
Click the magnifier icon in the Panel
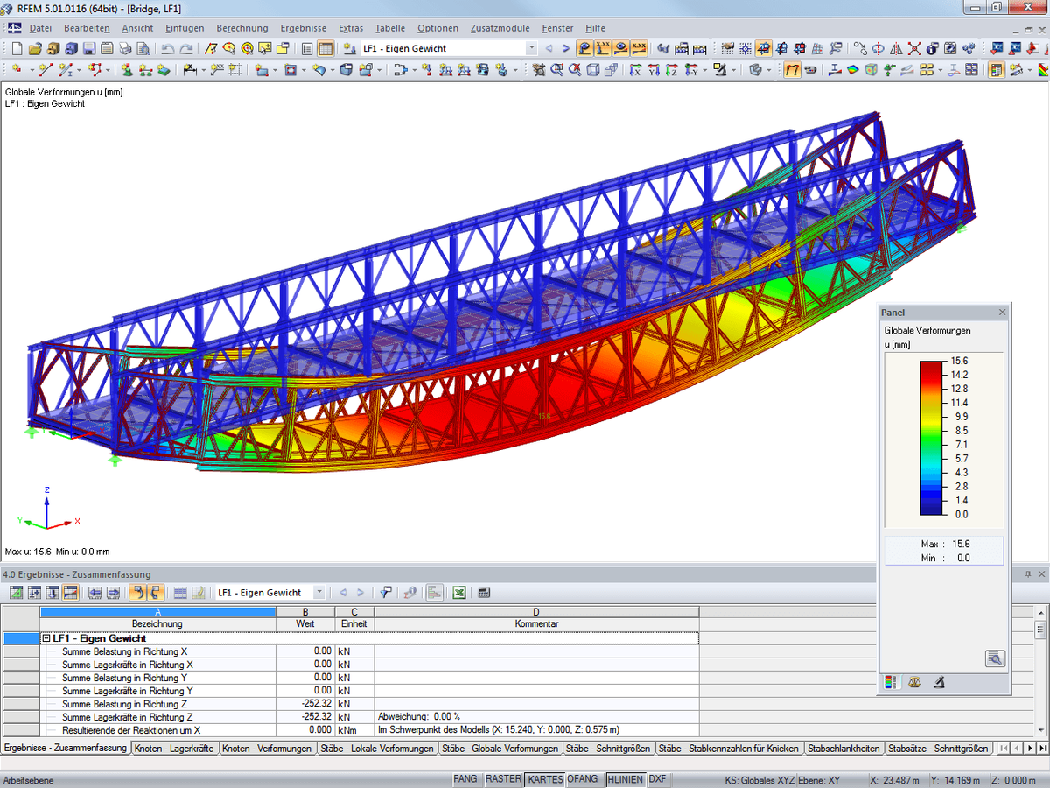995,658
